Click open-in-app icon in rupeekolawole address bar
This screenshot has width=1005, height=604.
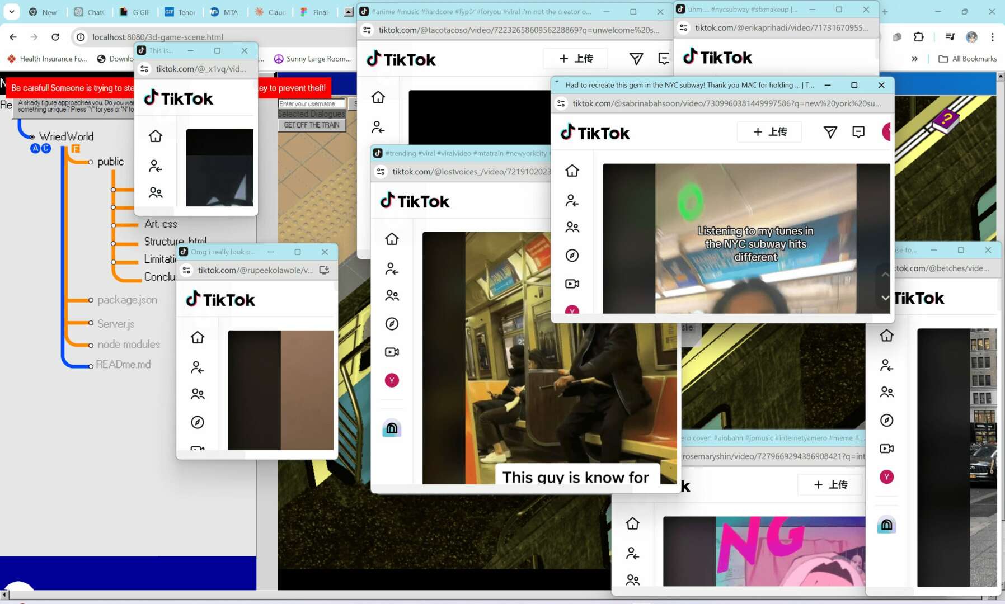(x=324, y=270)
